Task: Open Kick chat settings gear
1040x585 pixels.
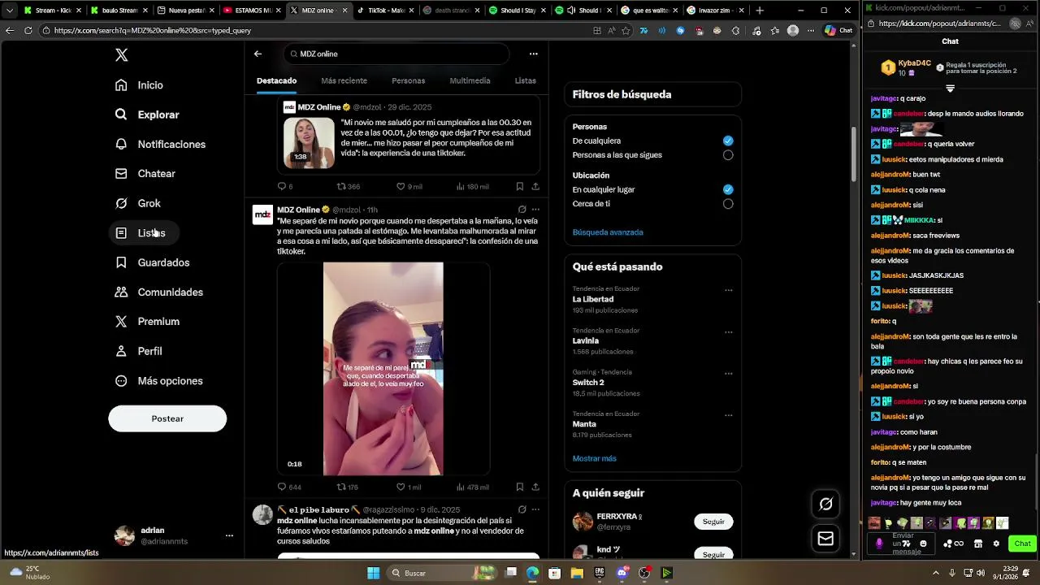Action: pyautogui.click(x=996, y=544)
